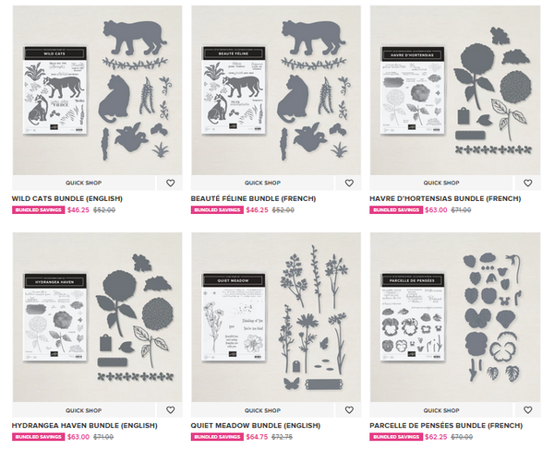Image resolution: width=554 pixels, height=449 pixels.
Task: Open Quick Shop for Beauté Féline Bundle
Action: click(x=262, y=183)
